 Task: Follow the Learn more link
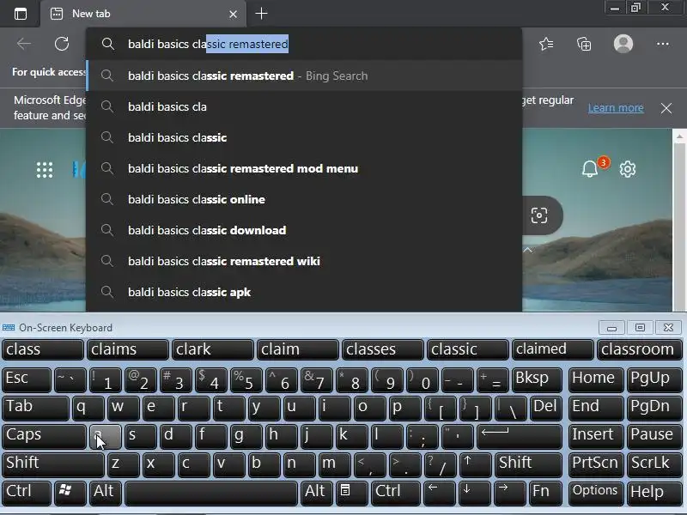click(x=616, y=108)
